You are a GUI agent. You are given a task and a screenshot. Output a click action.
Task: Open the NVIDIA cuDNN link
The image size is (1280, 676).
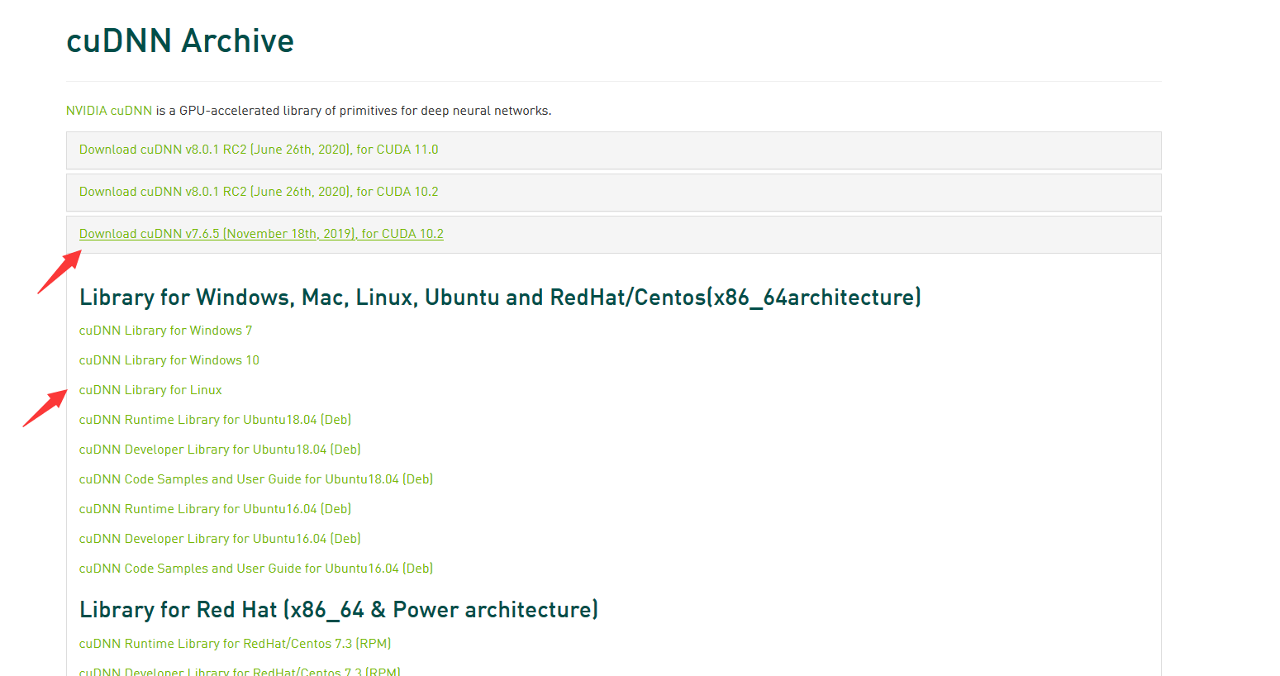point(109,111)
